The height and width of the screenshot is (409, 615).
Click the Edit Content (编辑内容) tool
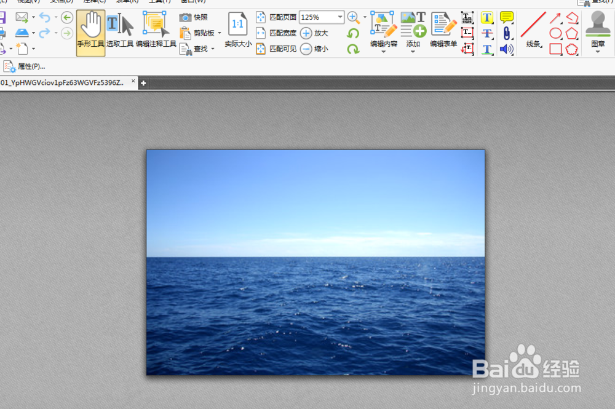384,30
